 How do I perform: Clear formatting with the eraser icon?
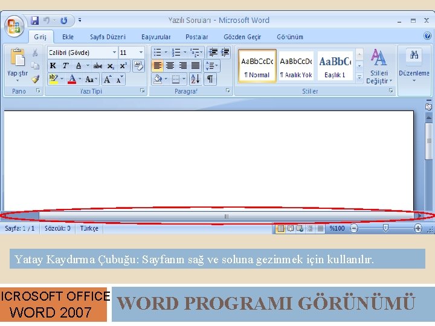pos(138,66)
